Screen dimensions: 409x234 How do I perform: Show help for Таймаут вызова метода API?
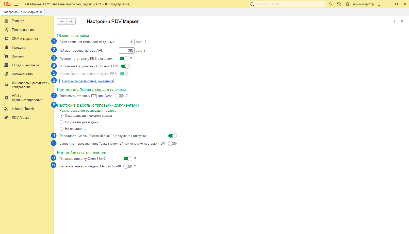coord(144,50)
